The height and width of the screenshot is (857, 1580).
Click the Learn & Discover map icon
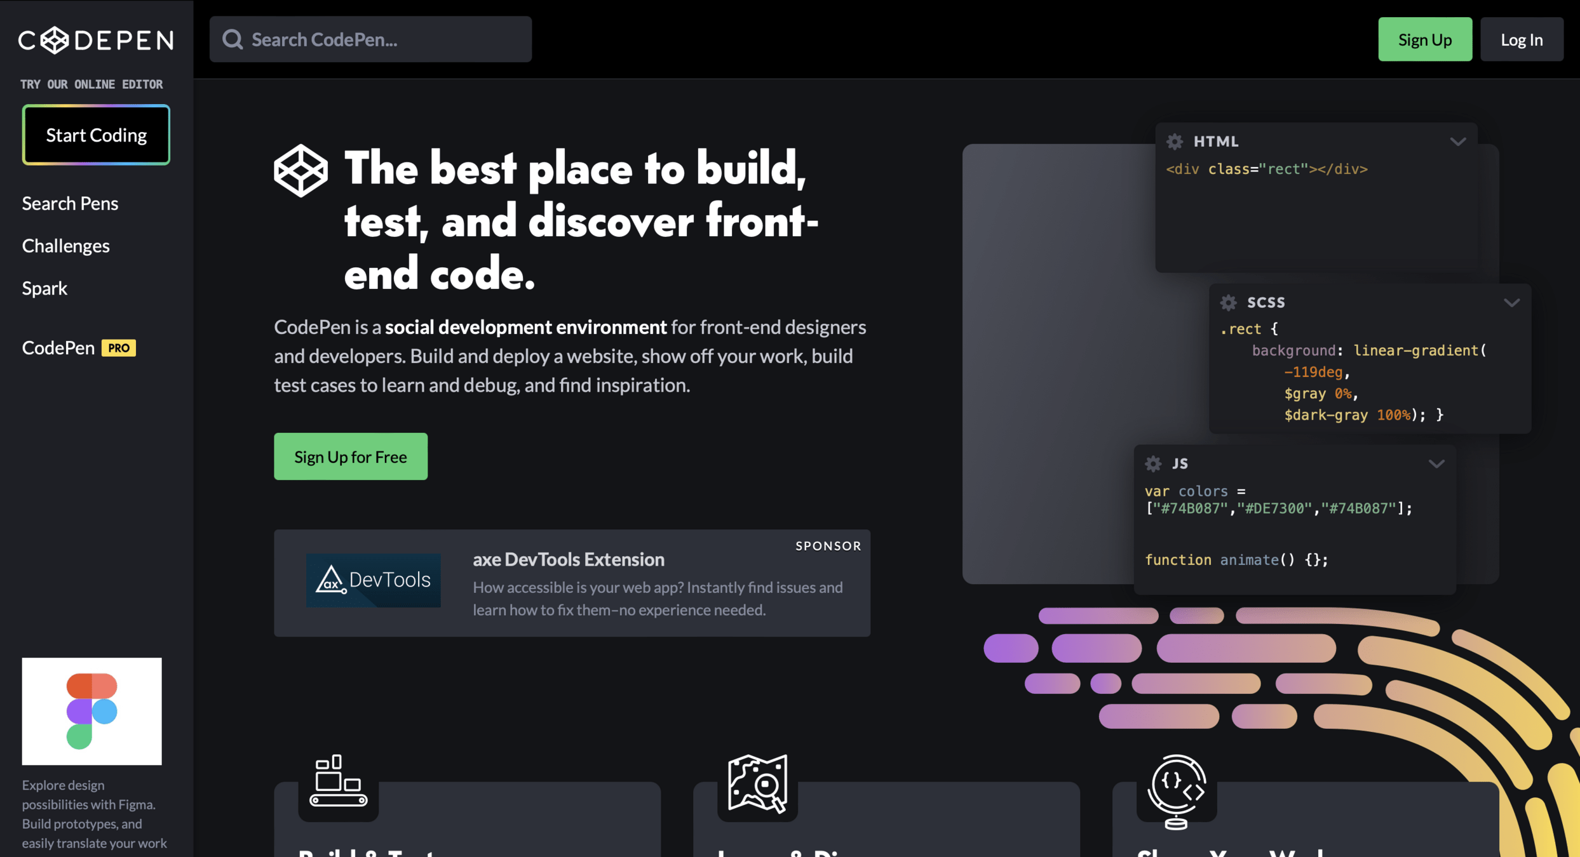click(x=757, y=783)
